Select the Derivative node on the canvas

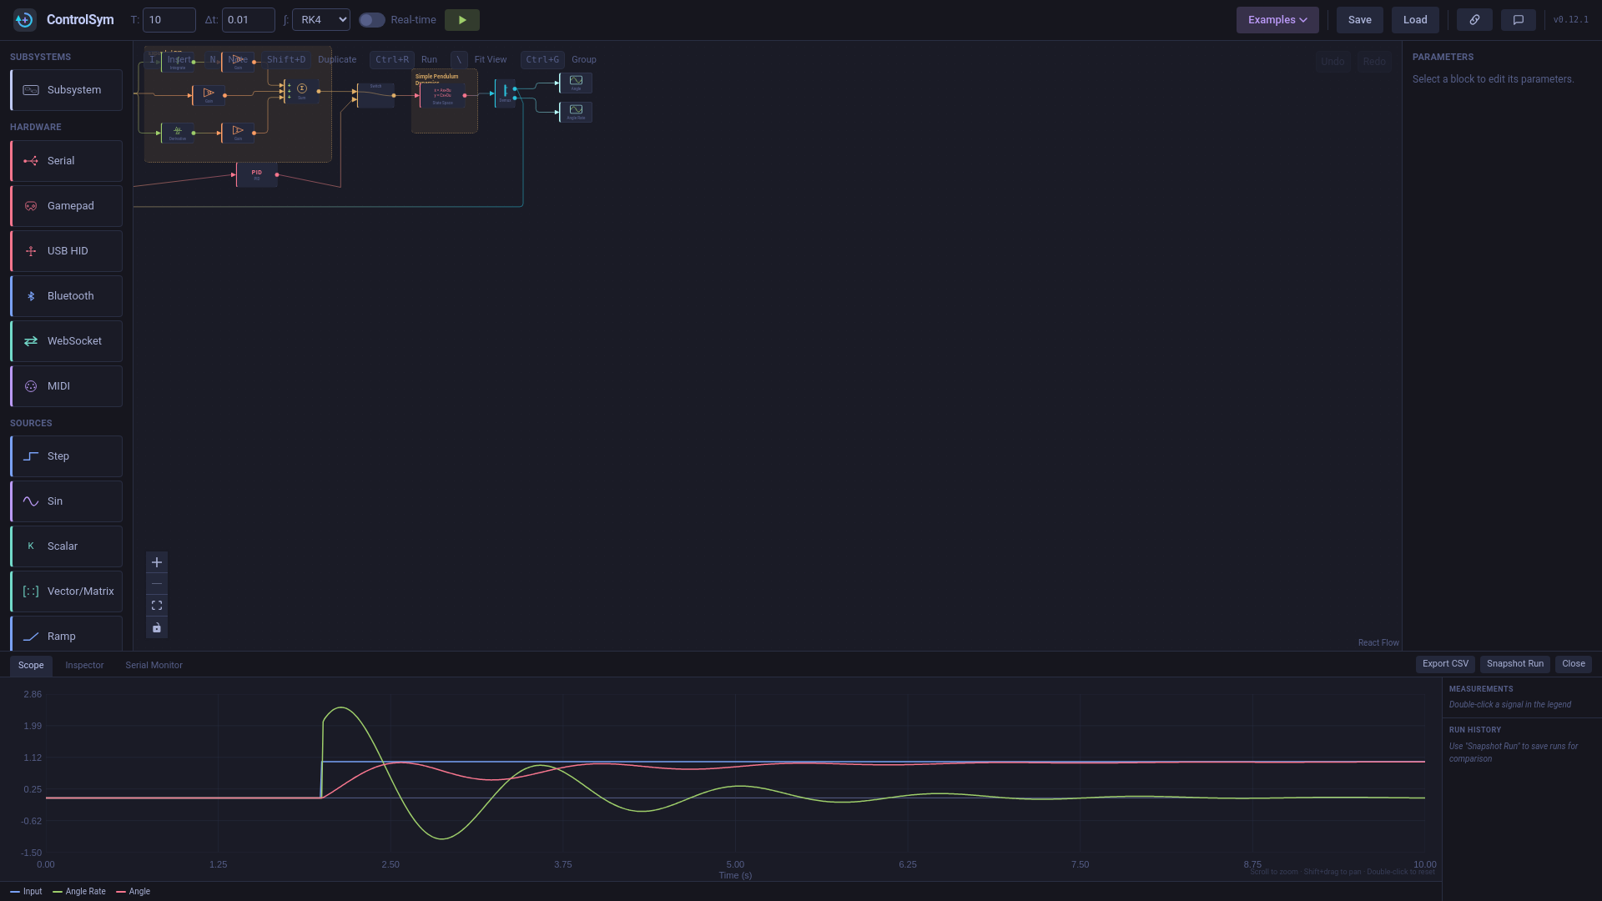(178, 133)
